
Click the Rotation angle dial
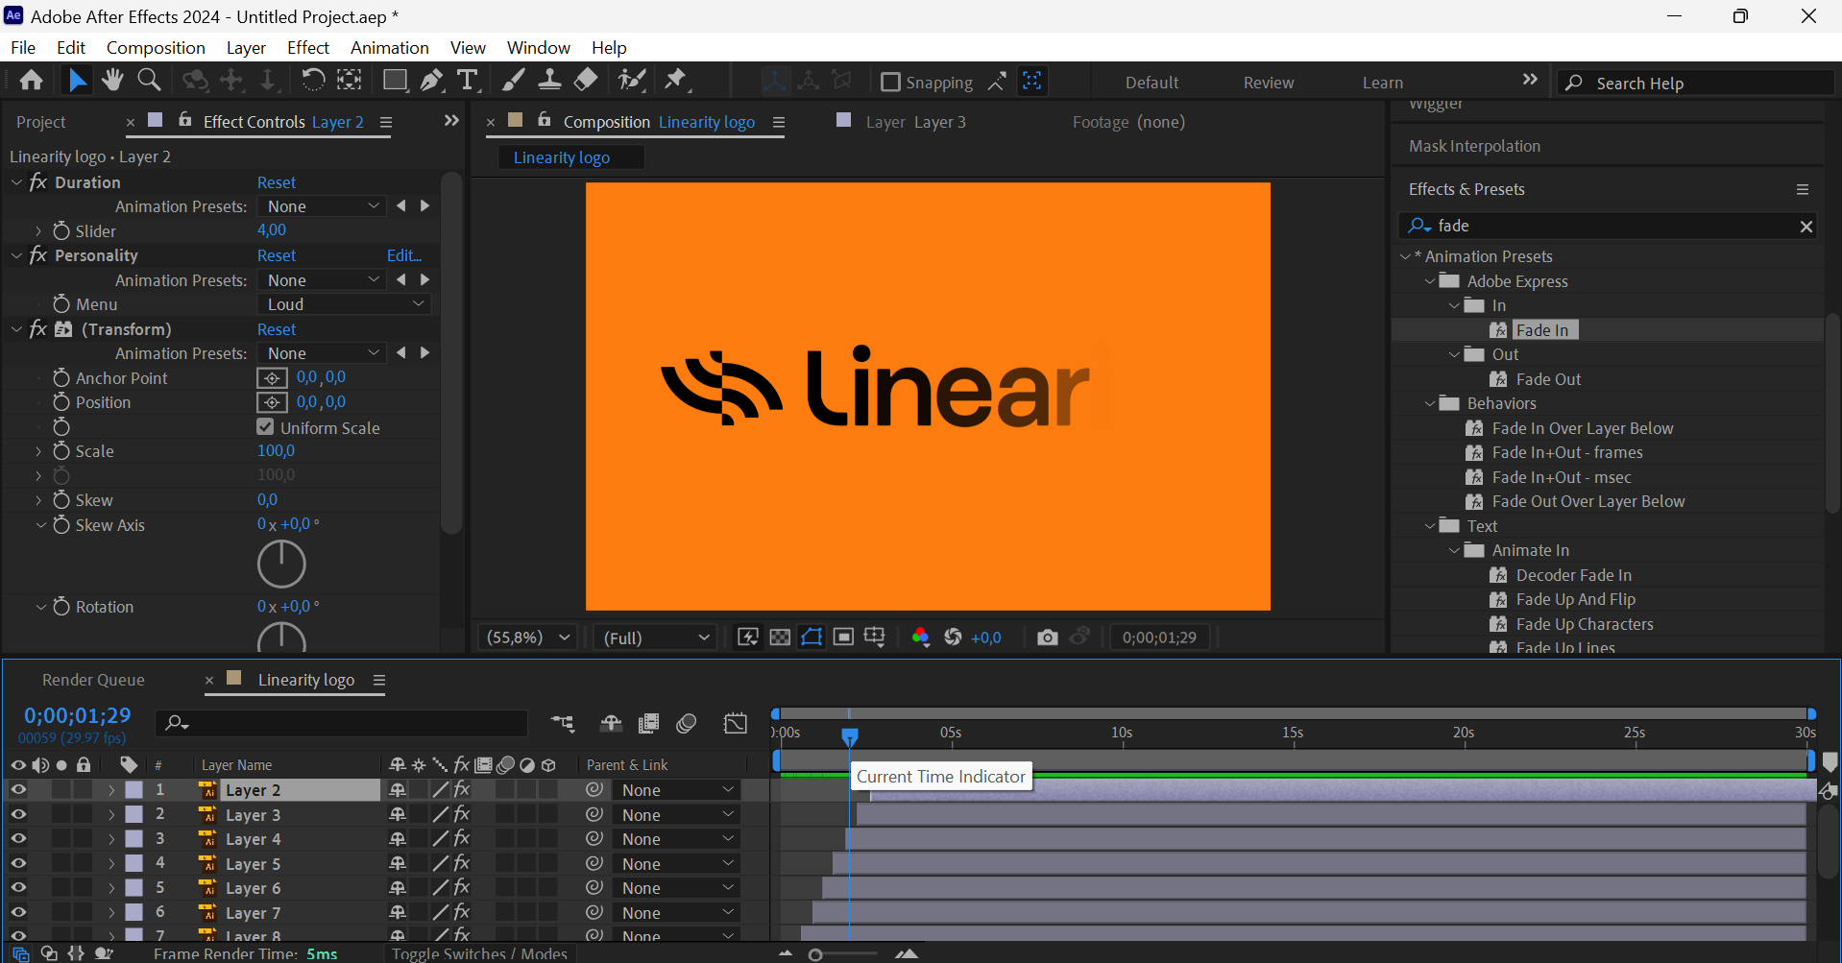pos(281,639)
